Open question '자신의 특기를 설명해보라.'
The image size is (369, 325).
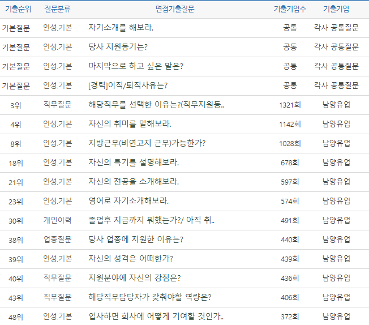click(134, 162)
